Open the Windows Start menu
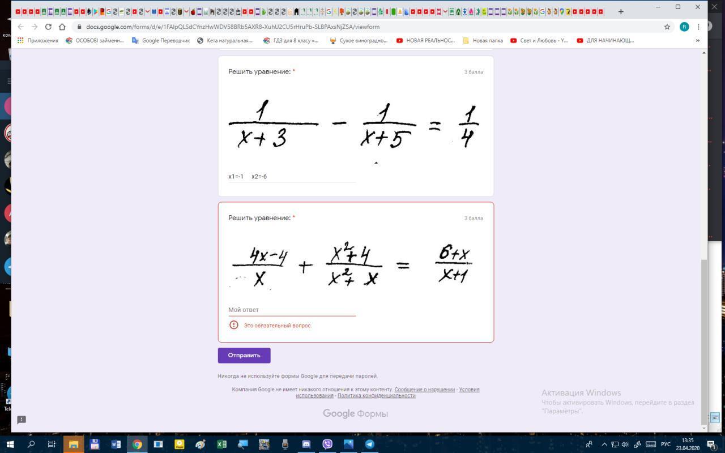Image resolution: width=725 pixels, height=453 pixels. coord(10,444)
